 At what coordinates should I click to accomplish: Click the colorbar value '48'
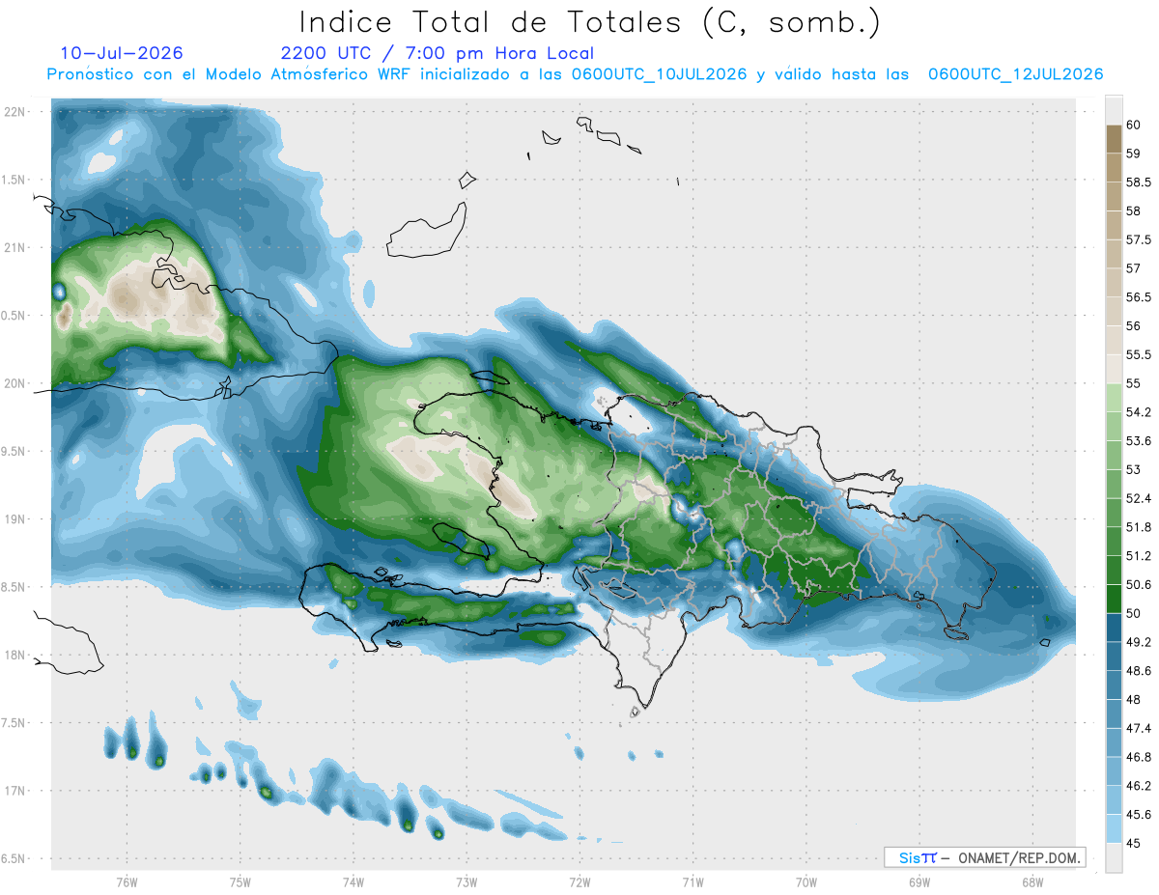pos(1134,699)
